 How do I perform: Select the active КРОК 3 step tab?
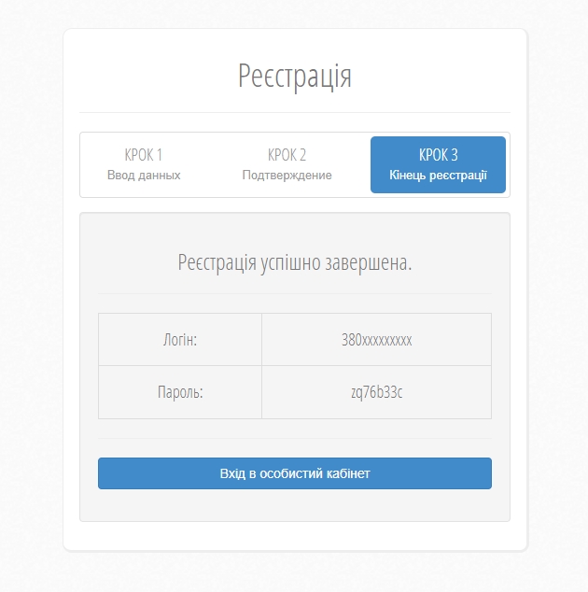(438, 164)
